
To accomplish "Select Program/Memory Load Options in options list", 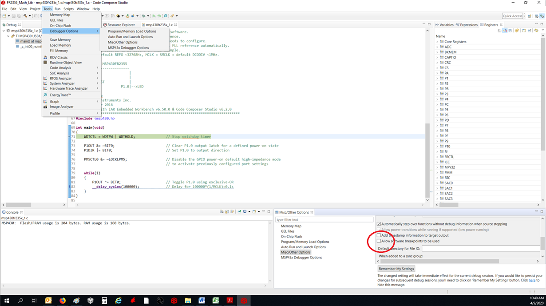I will tap(305, 242).
